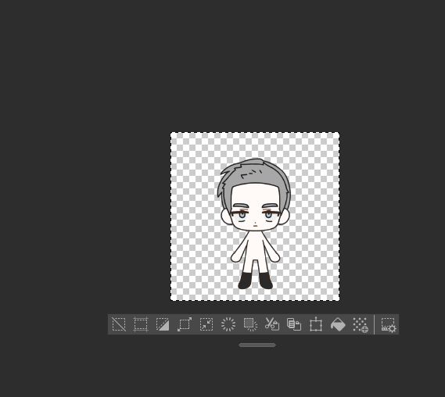Click the Delete (clear) selection contents icon
This screenshot has height=397, width=445.
tap(228, 324)
